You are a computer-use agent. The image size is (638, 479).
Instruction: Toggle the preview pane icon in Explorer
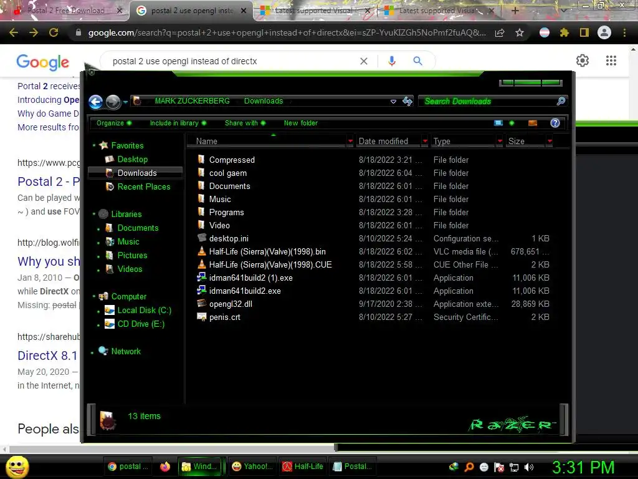click(x=533, y=123)
